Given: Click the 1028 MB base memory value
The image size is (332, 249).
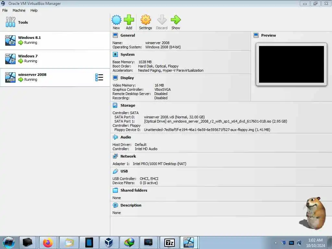Looking at the screenshot, I should click(145, 62).
